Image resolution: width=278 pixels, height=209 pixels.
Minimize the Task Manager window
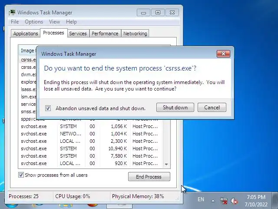point(143,13)
